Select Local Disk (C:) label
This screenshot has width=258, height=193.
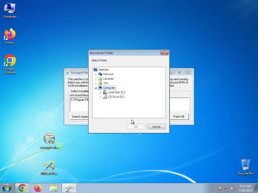[117, 92]
